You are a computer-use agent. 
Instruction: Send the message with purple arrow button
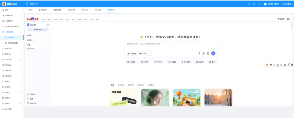click(213, 53)
